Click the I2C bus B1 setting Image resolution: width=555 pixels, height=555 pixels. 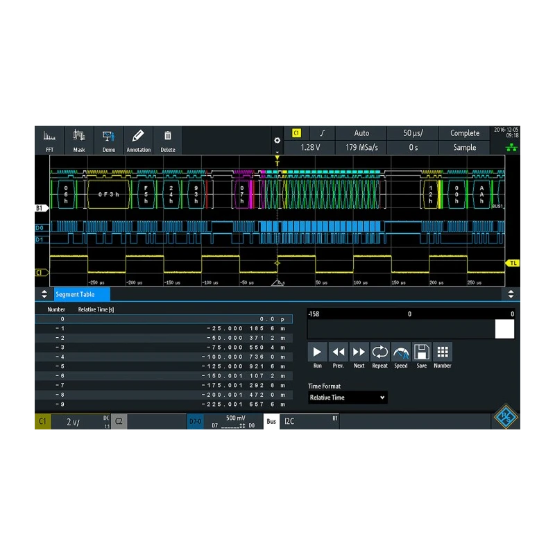click(x=309, y=421)
